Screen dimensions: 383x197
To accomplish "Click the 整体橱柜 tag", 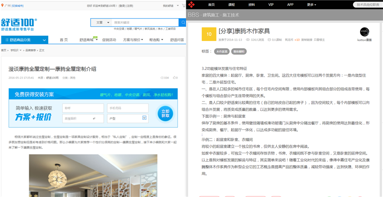I will (x=239, y=52).
